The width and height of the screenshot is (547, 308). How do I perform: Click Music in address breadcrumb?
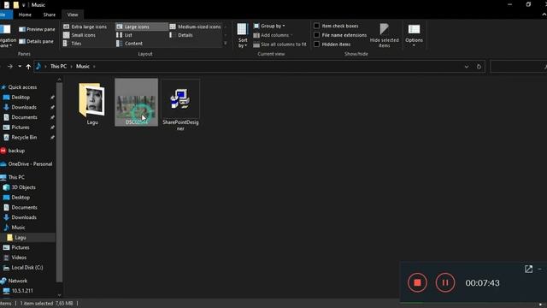point(83,67)
